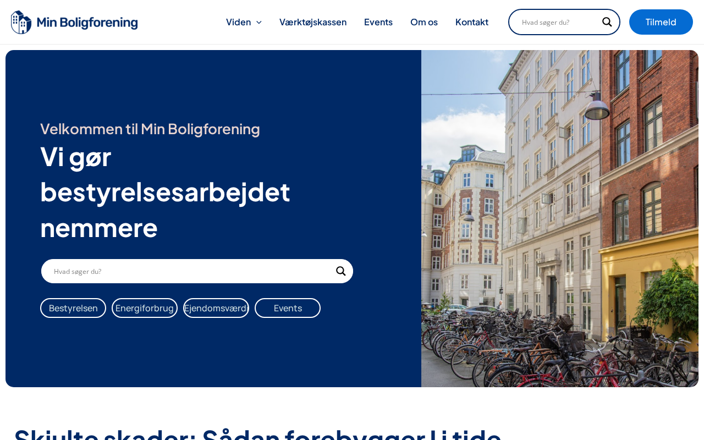The width and height of the screenshot is (704, 440).
Task: Open the 'Skjulte skader' article heading
Action: coord(258,433)
